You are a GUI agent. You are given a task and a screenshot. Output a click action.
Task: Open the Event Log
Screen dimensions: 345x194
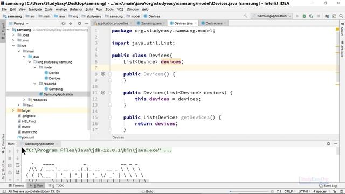[328, 185]
